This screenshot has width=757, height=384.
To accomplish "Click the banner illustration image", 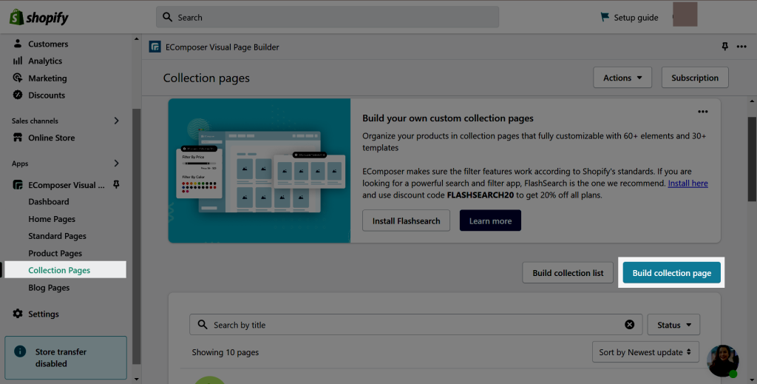I will pos(259,170).
